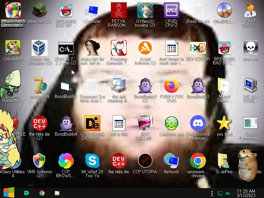This screenshot has height=198, width=264.
Task: Open the Mabel Deskt... folder
Action: 224,85
